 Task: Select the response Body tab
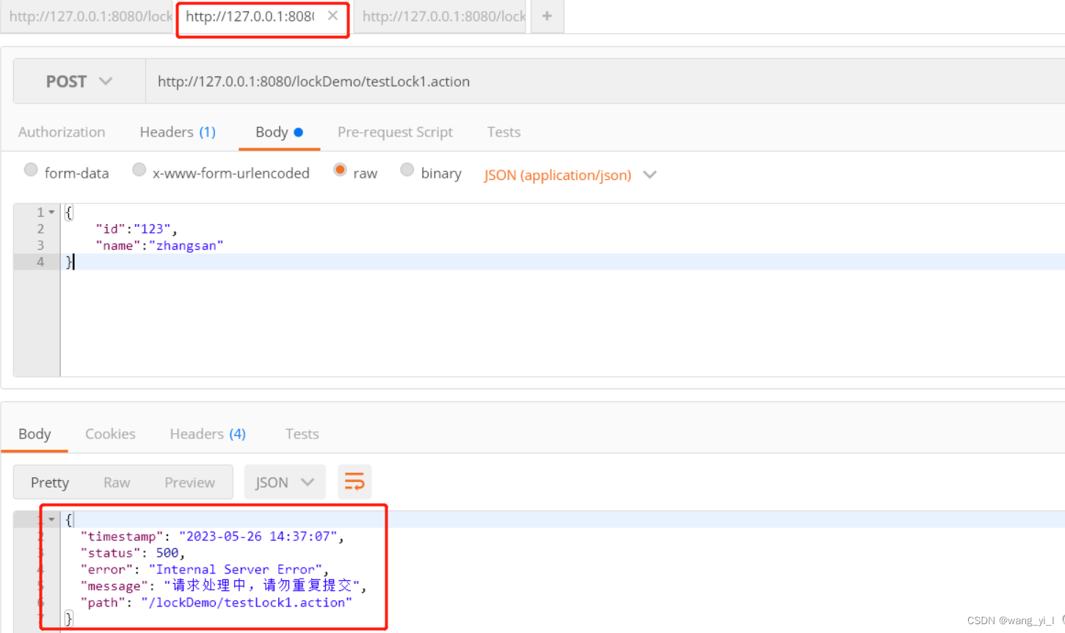click(34, 434)
